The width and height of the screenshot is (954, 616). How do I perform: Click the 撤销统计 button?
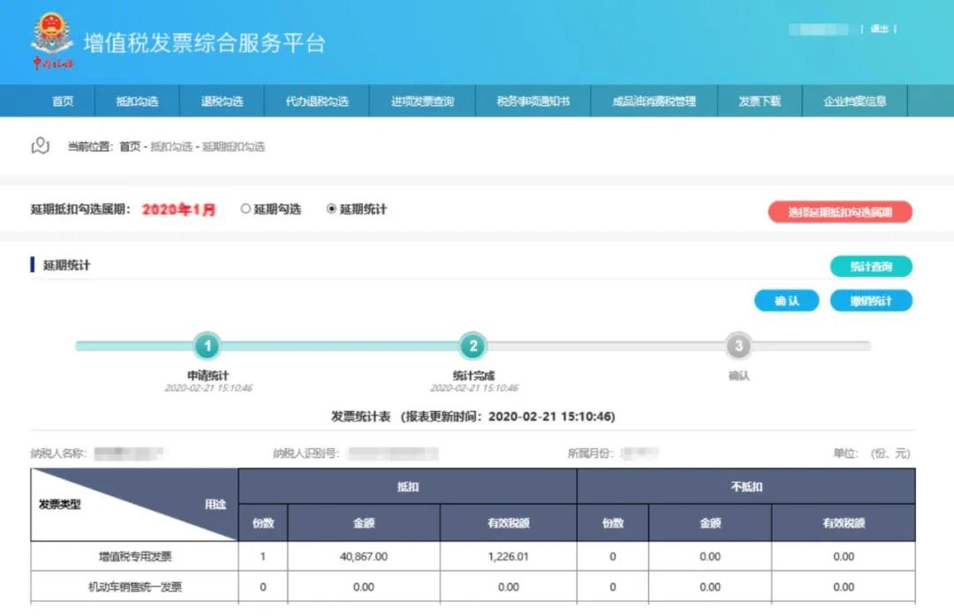[871, 300]
